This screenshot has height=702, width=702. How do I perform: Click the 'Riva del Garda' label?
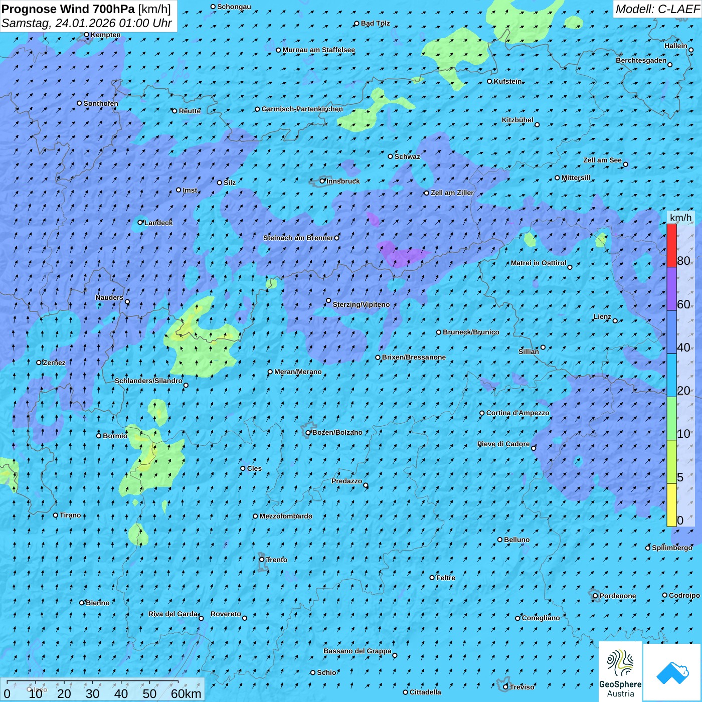coord(173,614)
